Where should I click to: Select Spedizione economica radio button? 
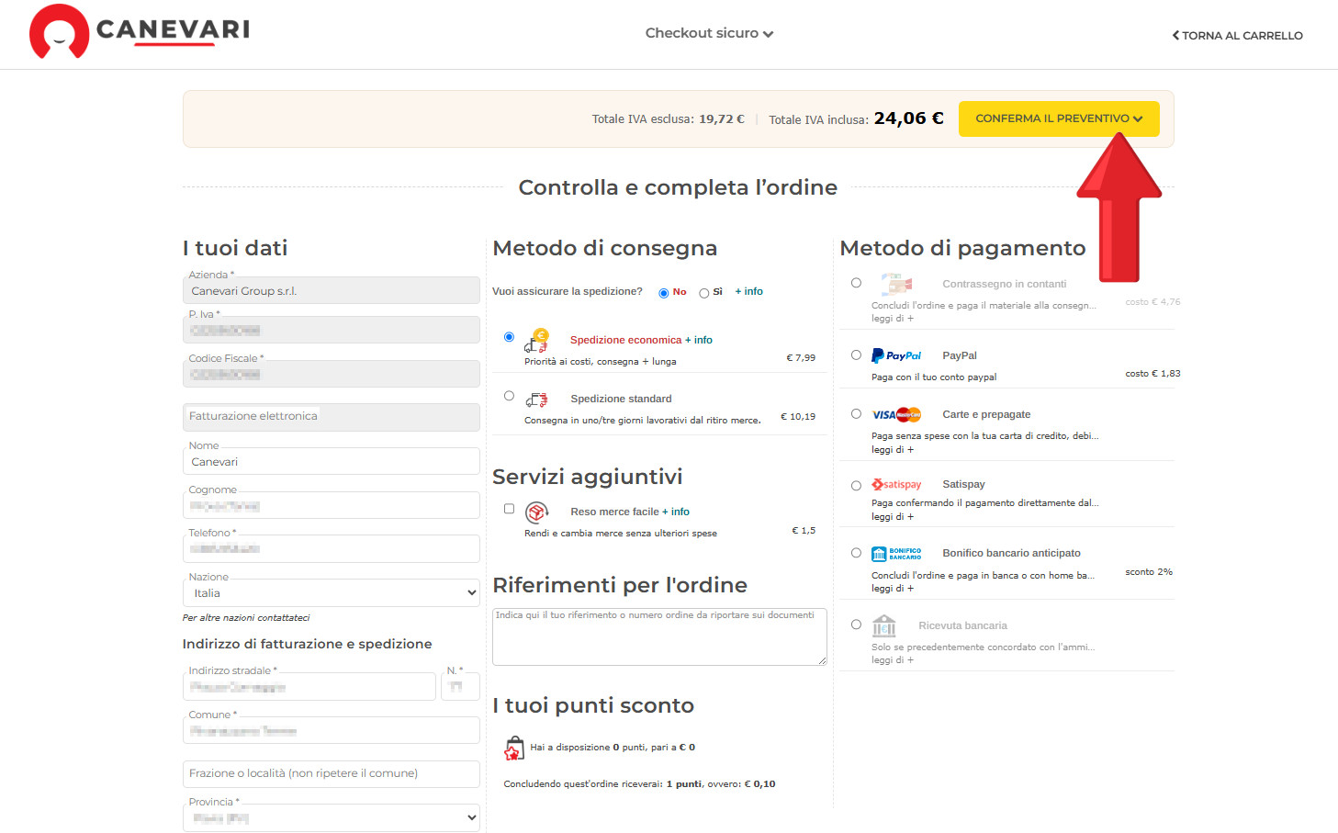point(509,337)
